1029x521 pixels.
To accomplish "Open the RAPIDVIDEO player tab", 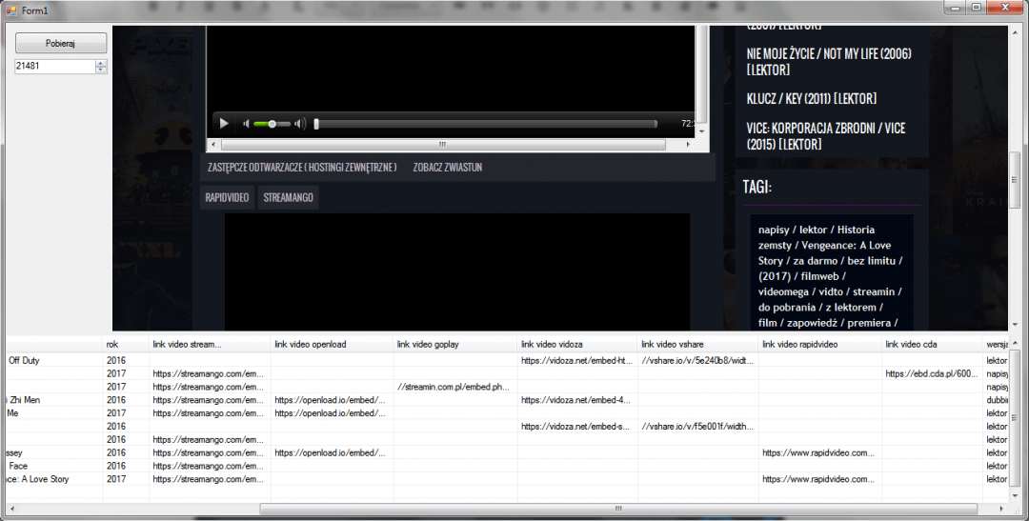I will coord(227,197).
